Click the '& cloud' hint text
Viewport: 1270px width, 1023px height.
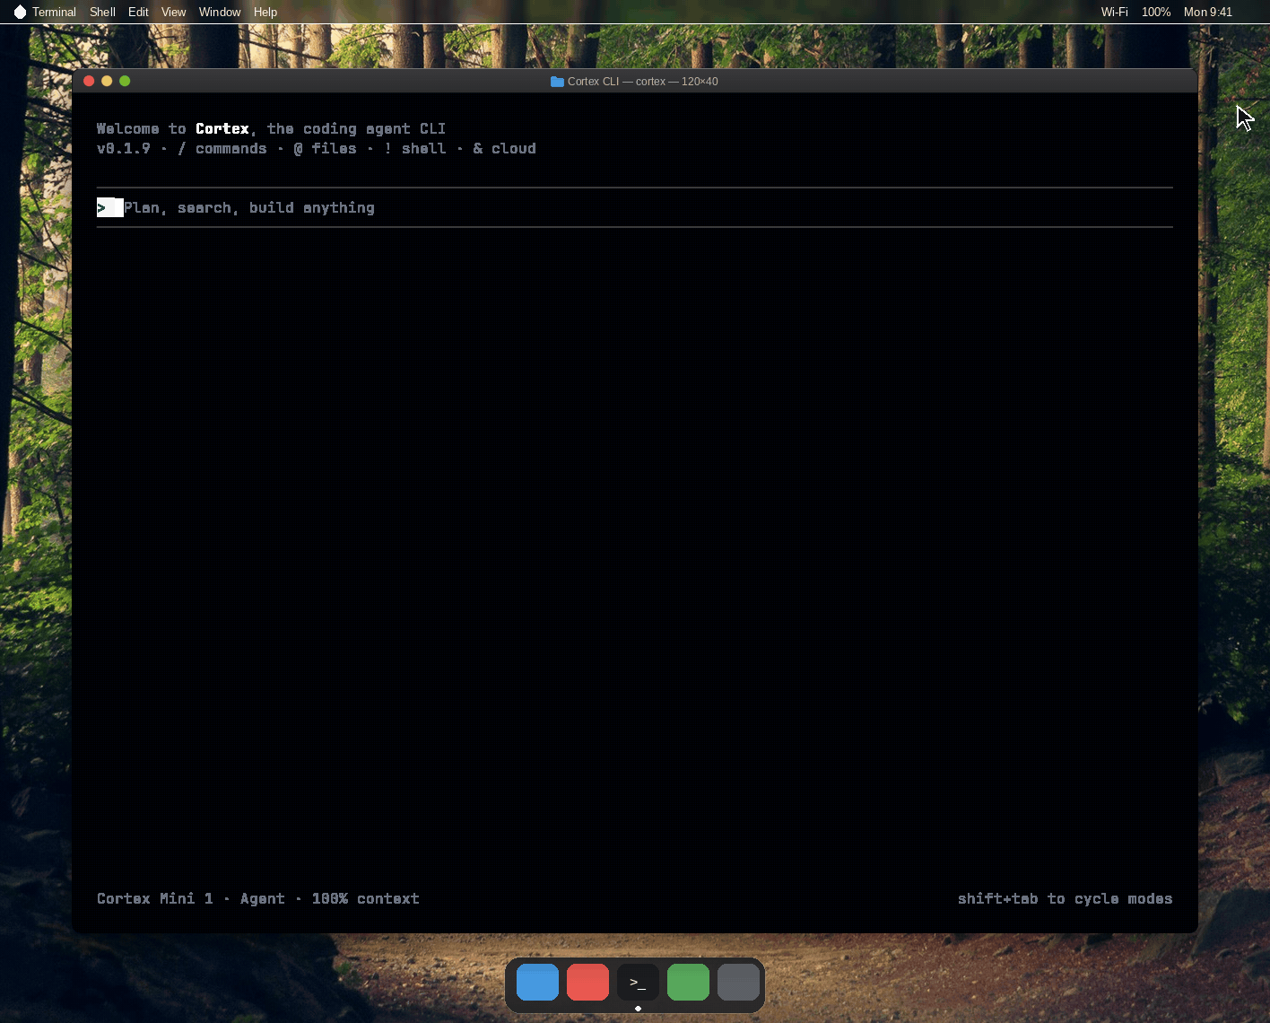click(505, 148)
